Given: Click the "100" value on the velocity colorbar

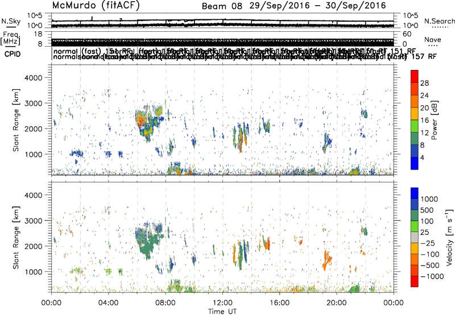Looking at the screenshot, I should (x=427, y=221).
